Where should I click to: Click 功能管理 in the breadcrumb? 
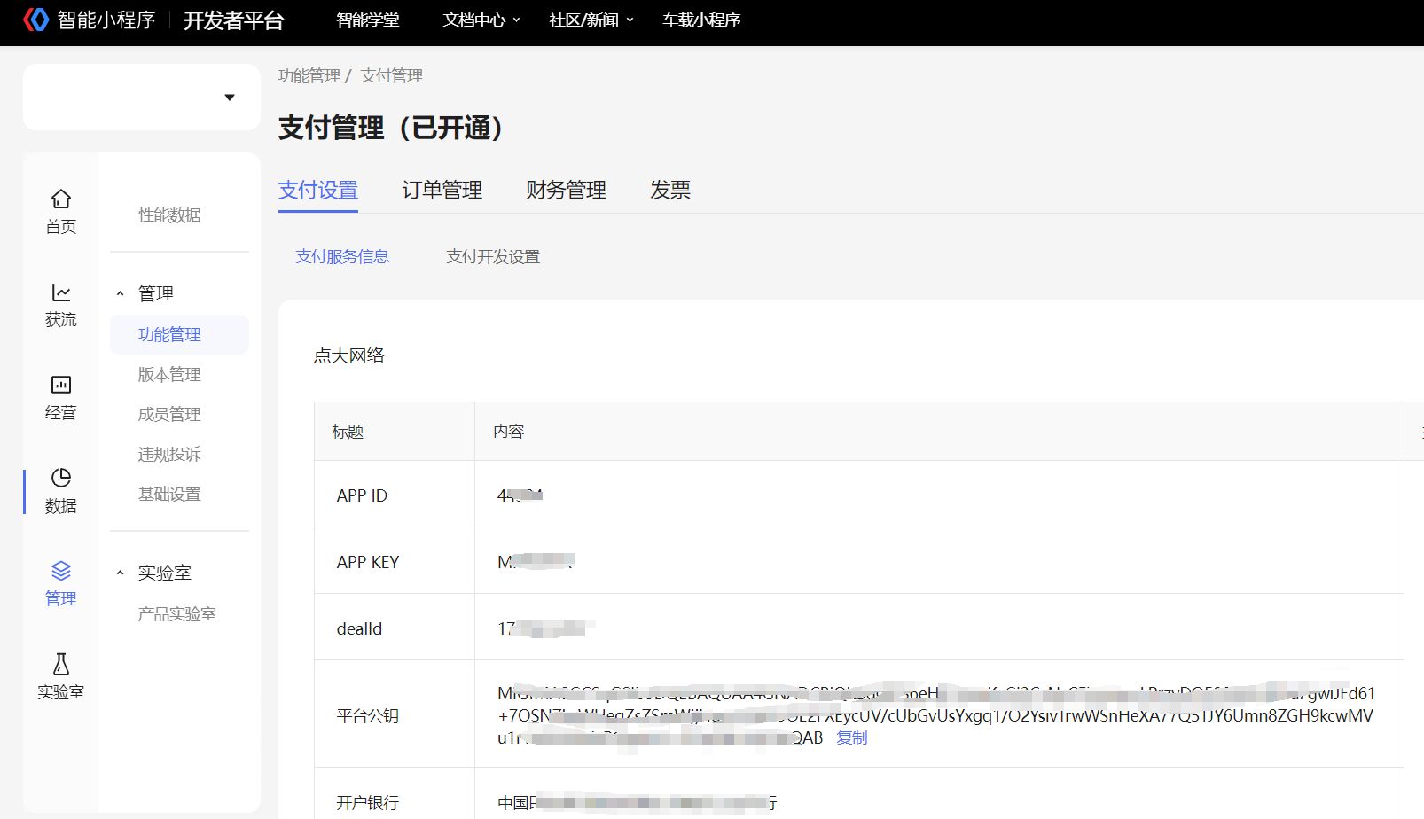tap(309, 76)
